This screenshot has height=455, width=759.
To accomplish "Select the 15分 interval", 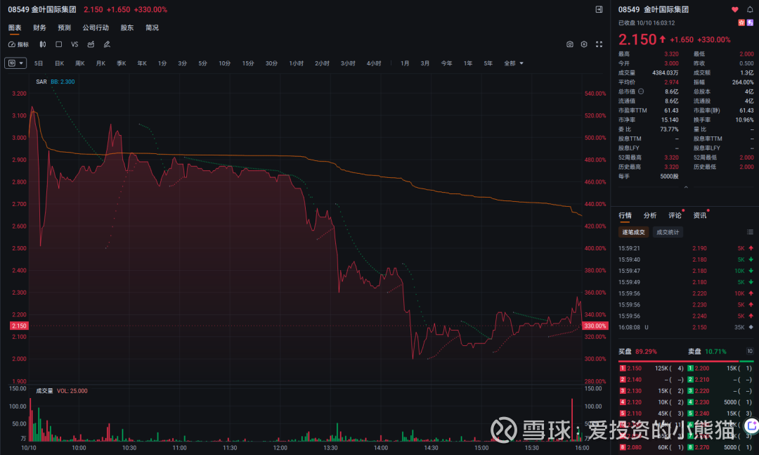I will 248,63.
